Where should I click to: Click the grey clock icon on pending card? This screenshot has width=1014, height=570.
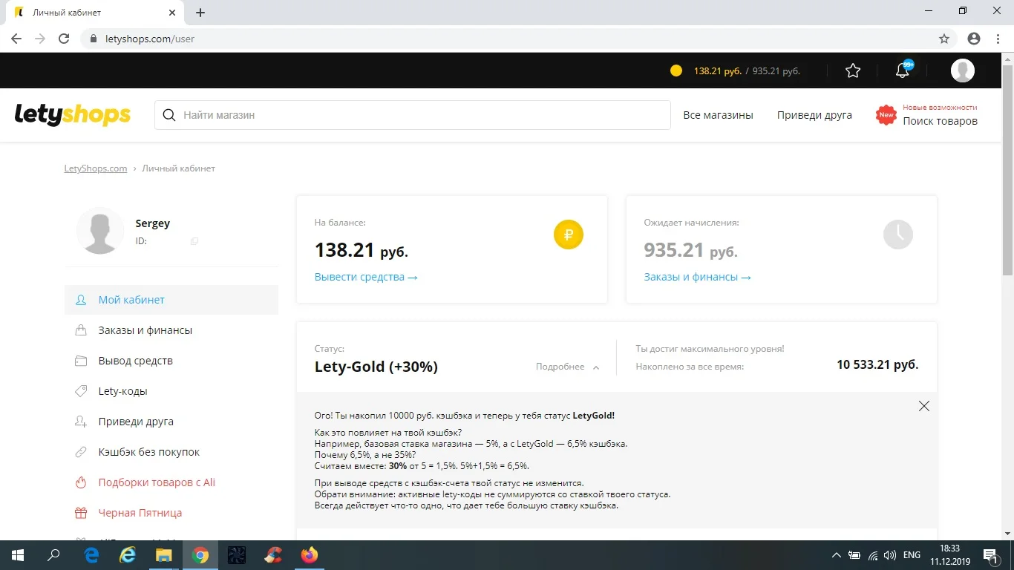tap(898, 235)
